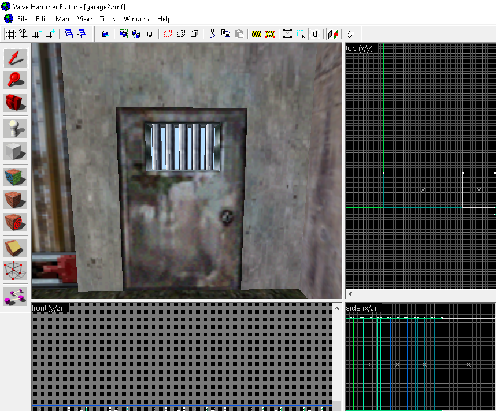Toggle ignore groups 'ig' button

pyautogui.click(x=150, y=33)
